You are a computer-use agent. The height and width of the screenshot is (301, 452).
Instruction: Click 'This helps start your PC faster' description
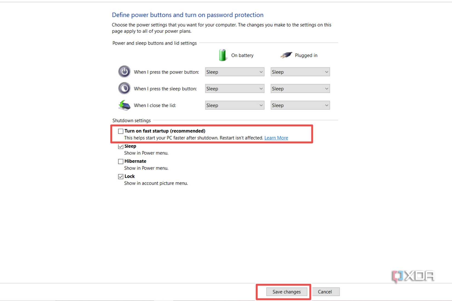coord(194,138)
